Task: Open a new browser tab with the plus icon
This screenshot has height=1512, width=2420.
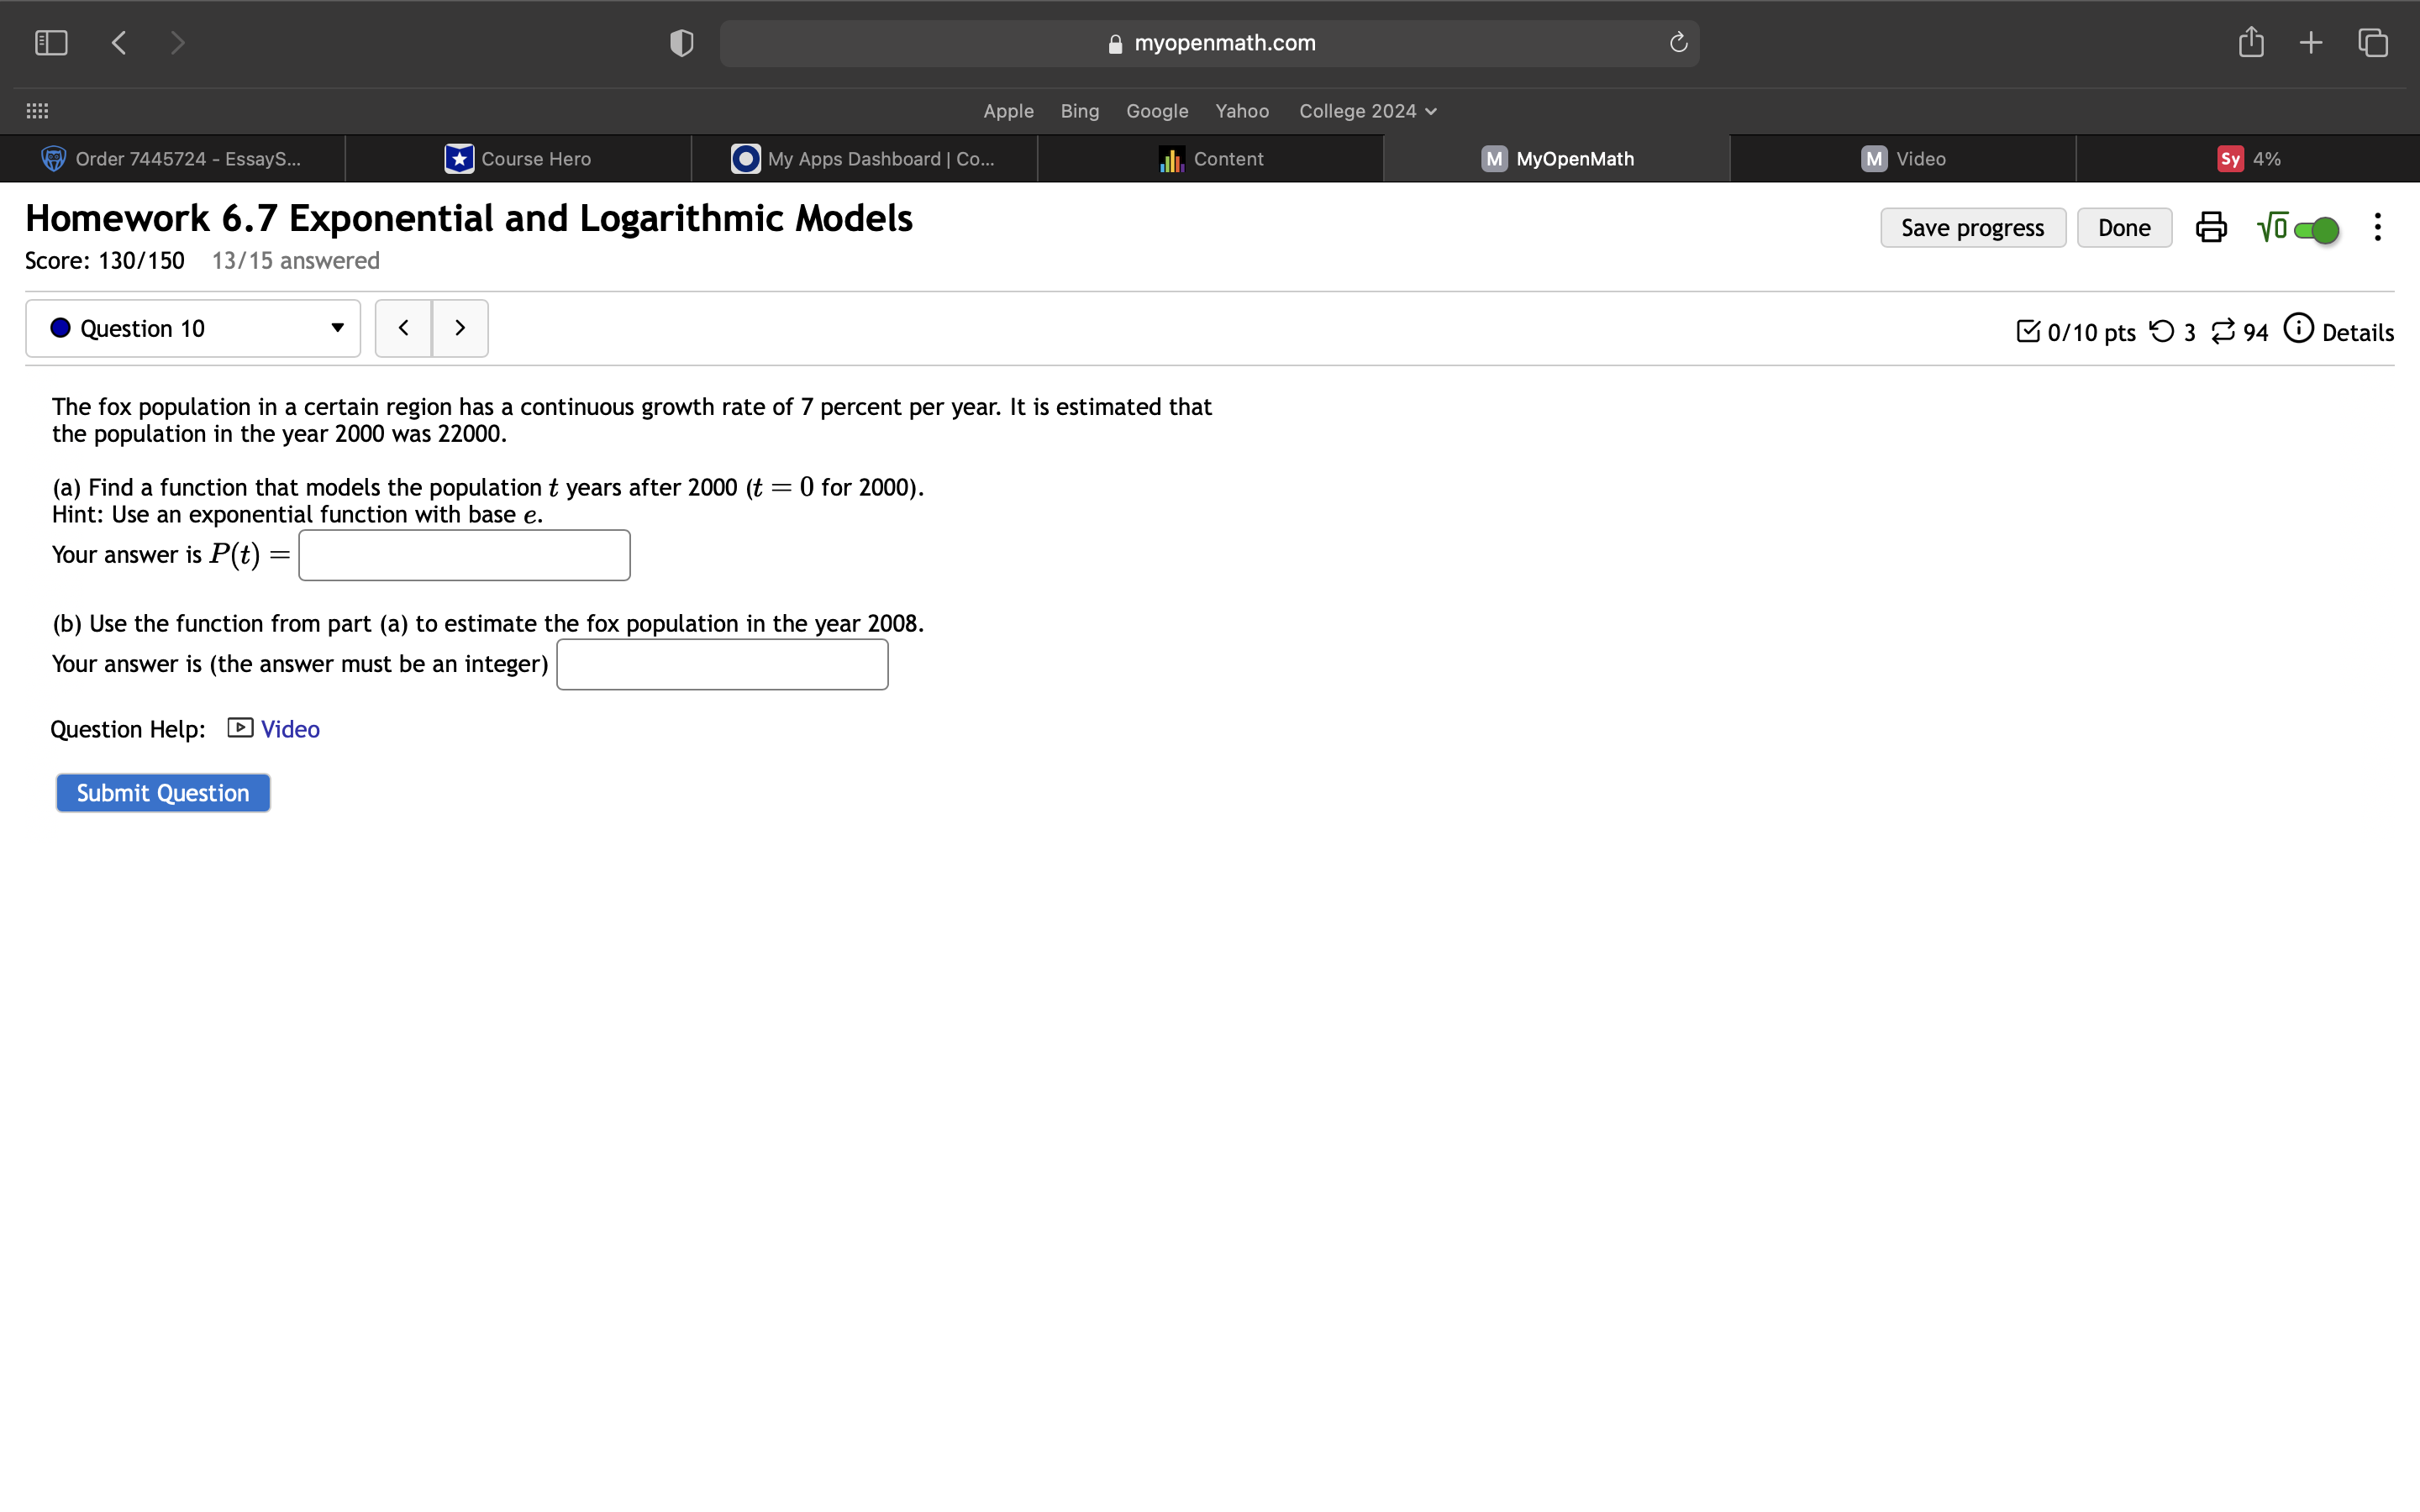Action: click(x=2311, y=42)
